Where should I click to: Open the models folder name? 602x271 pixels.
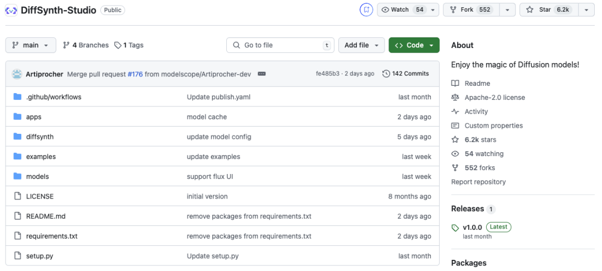[37, 177]
